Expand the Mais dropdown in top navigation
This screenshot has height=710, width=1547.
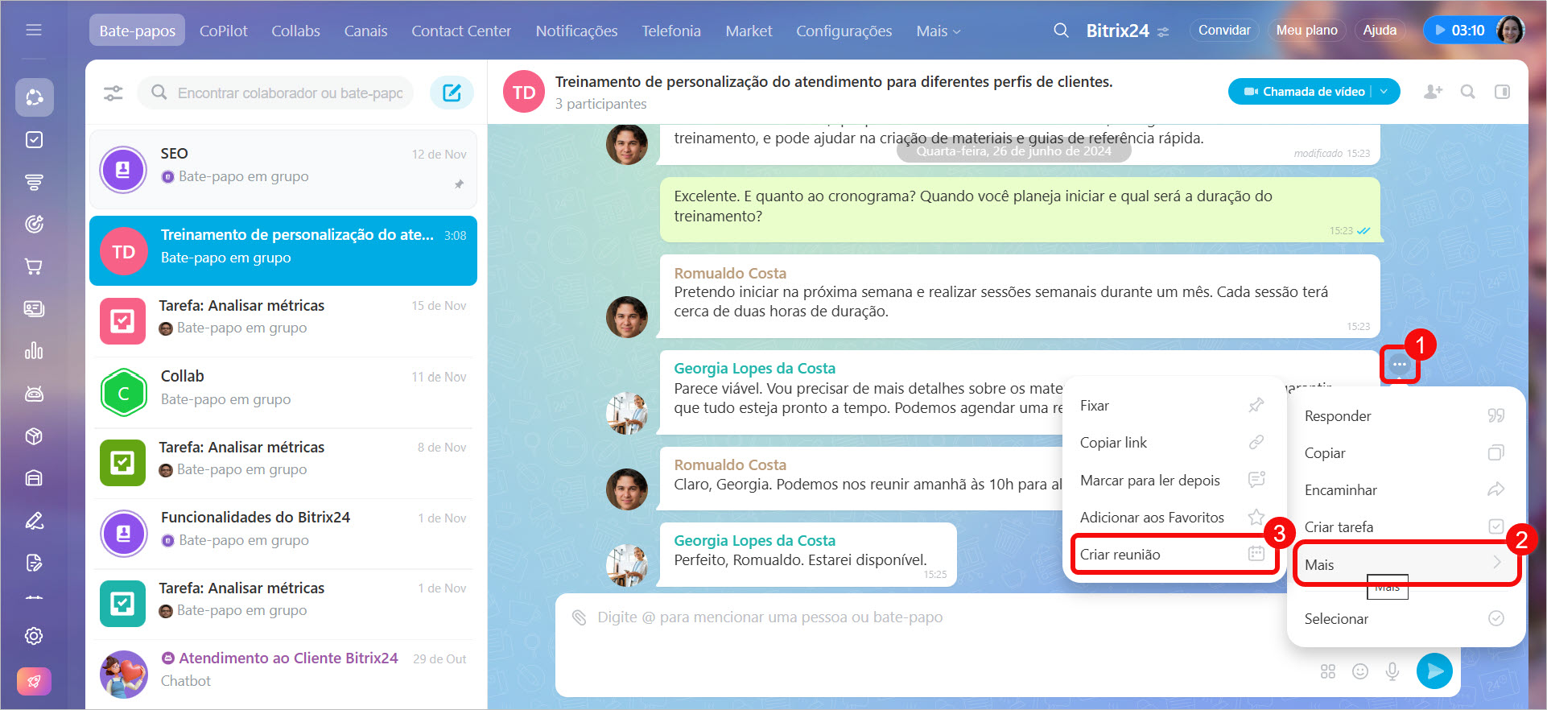[x=938, y=31]
